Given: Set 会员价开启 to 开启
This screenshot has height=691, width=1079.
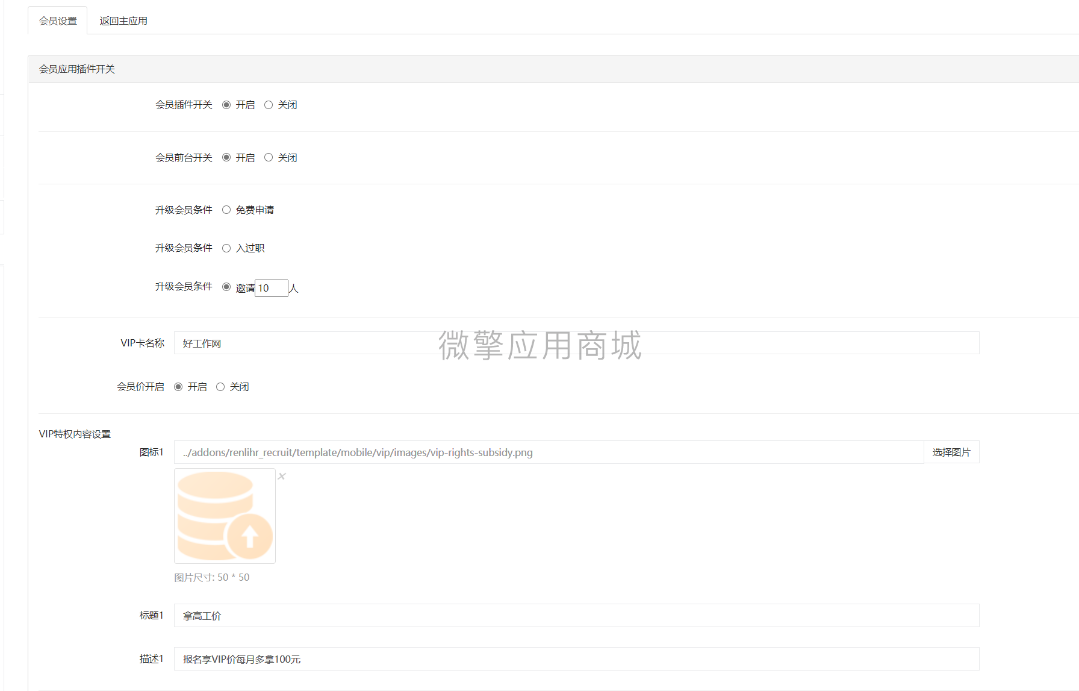Looking at the screenshot, I should point(178,387).
